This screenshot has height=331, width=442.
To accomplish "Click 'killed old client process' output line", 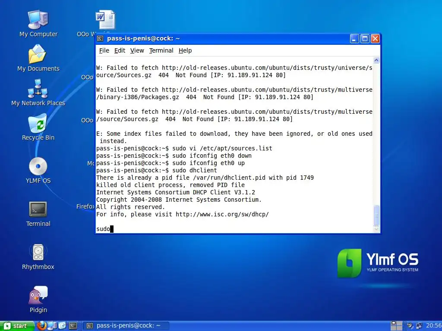I will coord(170,185).
